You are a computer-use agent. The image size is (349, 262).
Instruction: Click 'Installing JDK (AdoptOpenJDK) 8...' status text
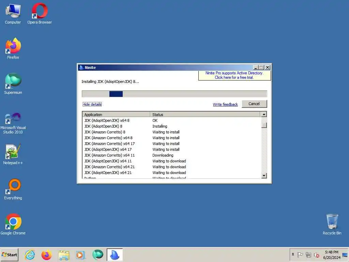click(110, 82)
